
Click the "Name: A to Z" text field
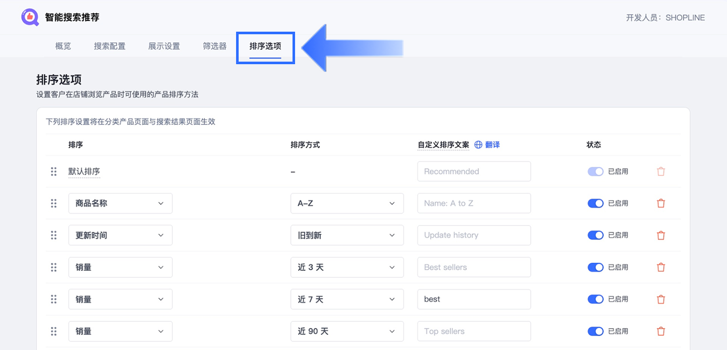coord(473,203)
